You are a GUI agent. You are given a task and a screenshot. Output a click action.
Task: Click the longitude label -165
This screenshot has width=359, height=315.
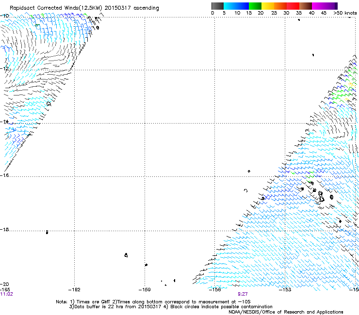point(5,290)
